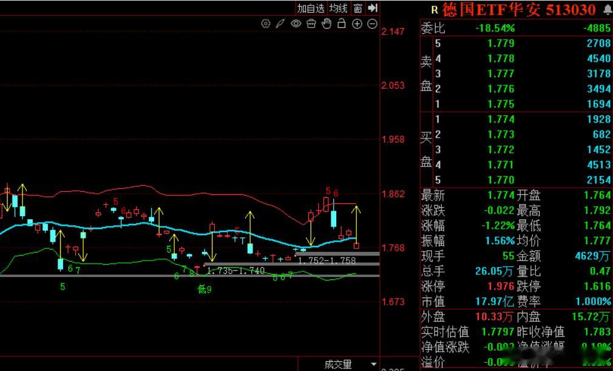The height and width of the screenshot is (371, 613).
Task: Click the 窗 window button
Action: coord(357,9)
